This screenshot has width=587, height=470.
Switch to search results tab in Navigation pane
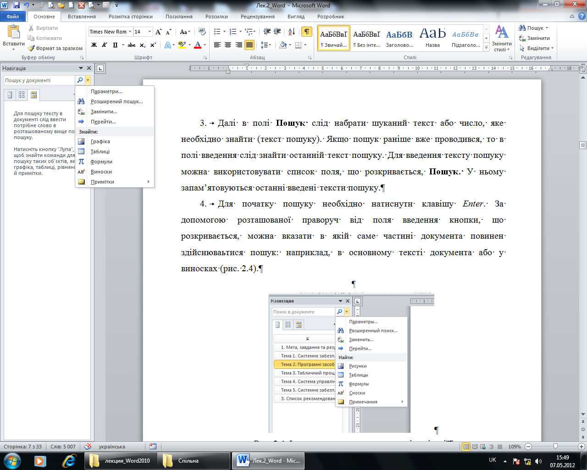coord(33,95)
